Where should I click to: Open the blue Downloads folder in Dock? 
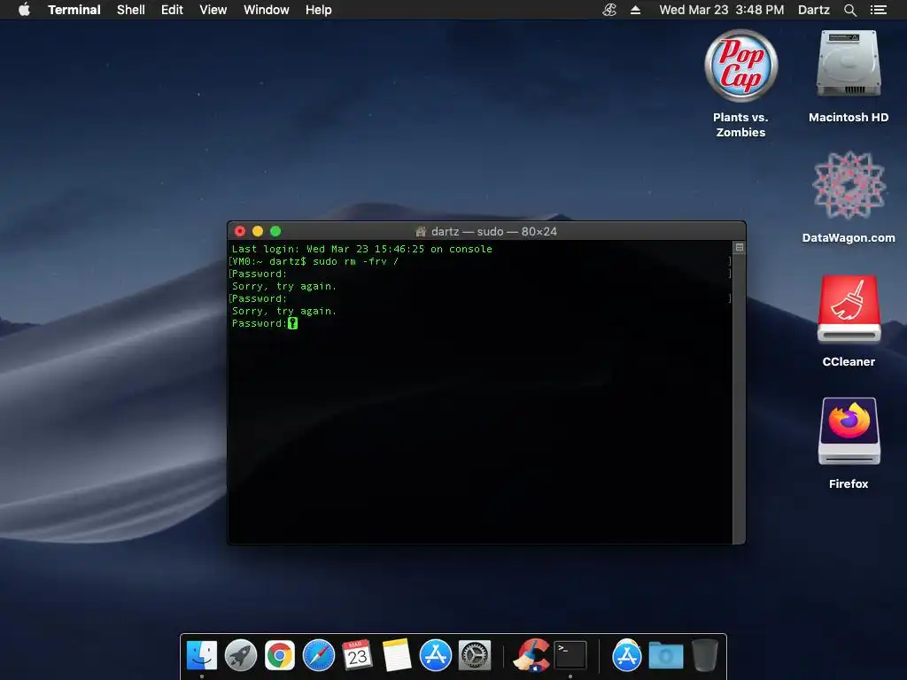666,656
